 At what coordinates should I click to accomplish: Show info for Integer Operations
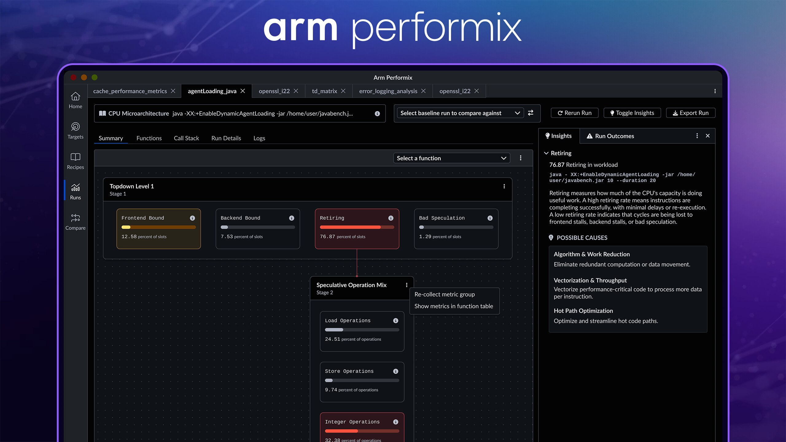[x=396, y=422]
